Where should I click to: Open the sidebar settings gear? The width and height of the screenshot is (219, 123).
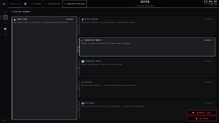(x=5, y=29)
